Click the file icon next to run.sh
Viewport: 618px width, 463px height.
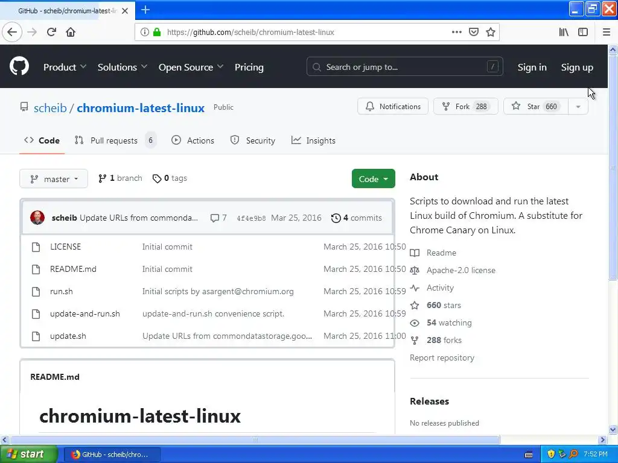tap(36, 292)
